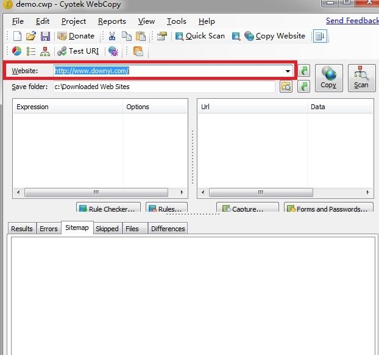Paste using the clipboard icon
This screenshot has height=355, width=379.
141,37
